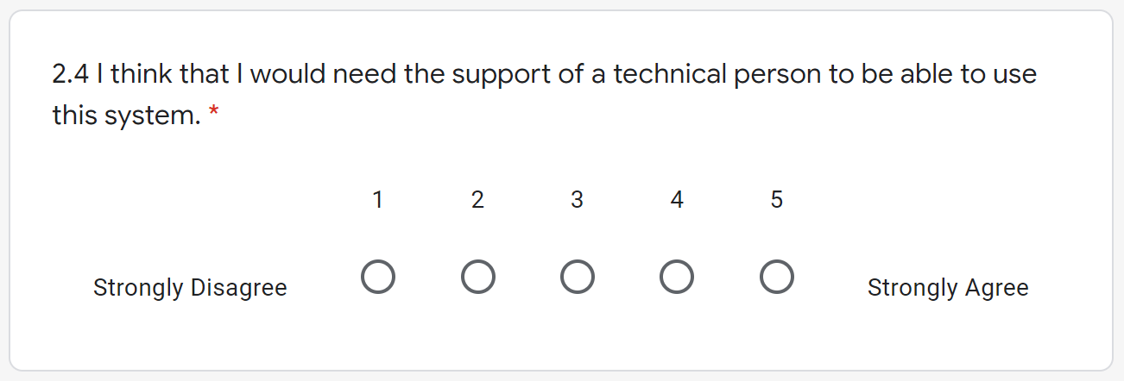
Task: Pick the middle rating 3 option
Action: 577,278
